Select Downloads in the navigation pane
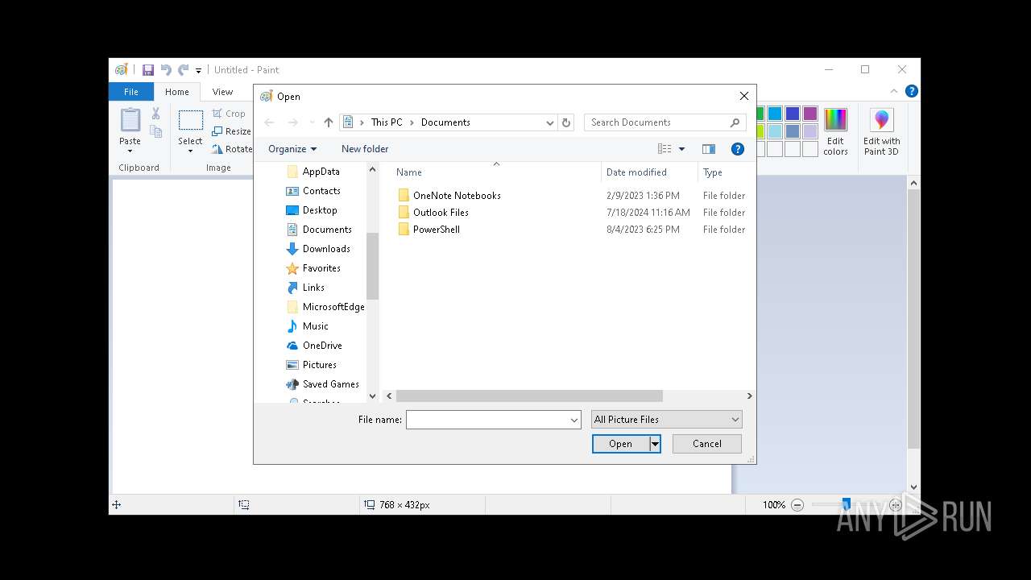The image size is (1031, 580). tap(318, 249)
